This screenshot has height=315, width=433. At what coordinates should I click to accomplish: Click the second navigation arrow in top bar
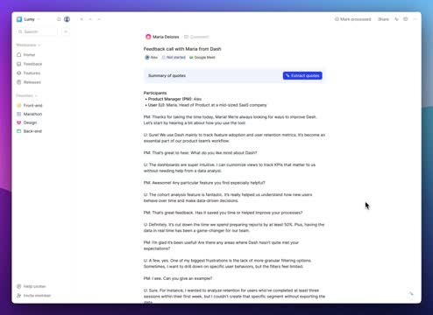90,19
